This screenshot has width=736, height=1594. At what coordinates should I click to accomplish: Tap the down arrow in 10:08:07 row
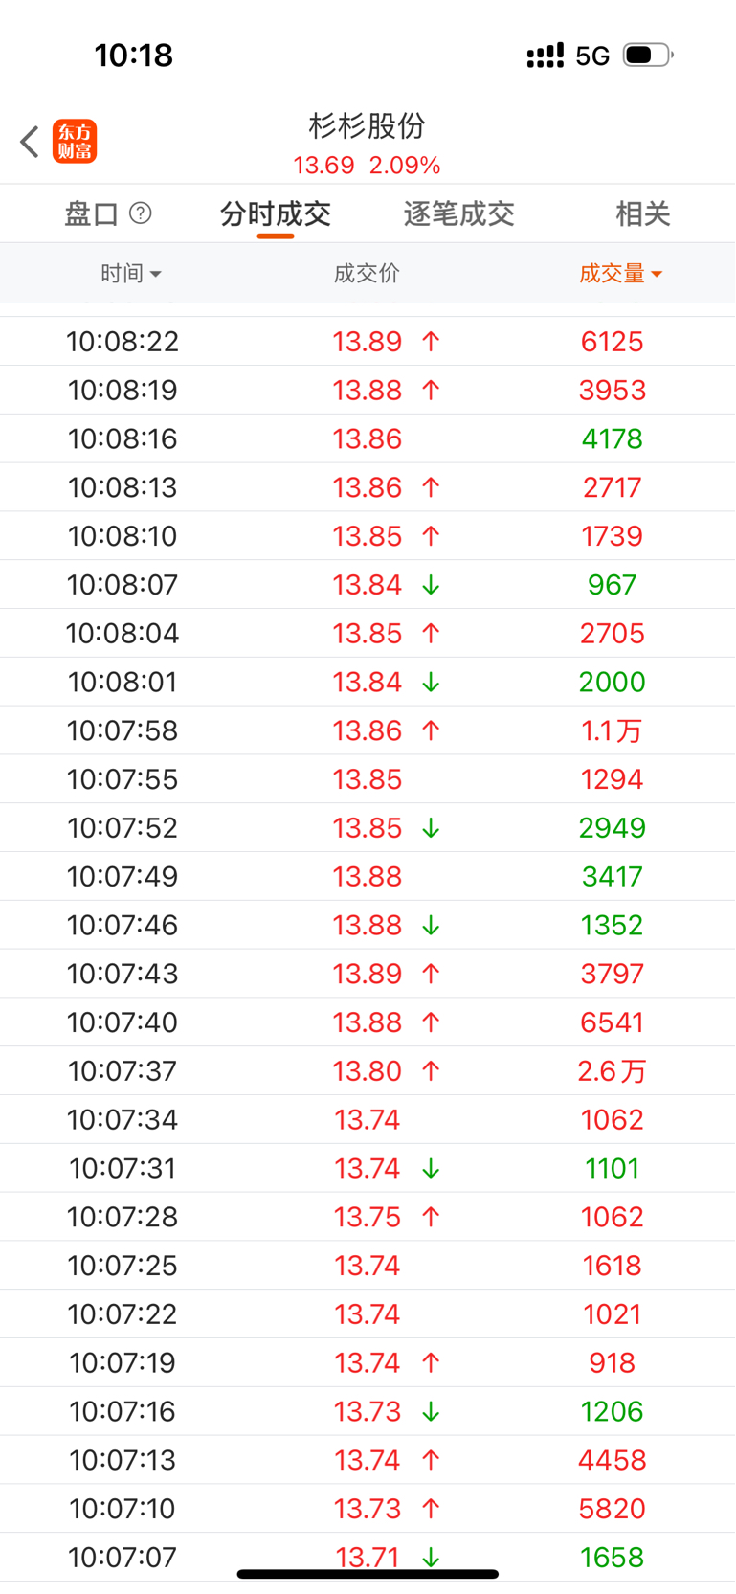coord(431,585)
